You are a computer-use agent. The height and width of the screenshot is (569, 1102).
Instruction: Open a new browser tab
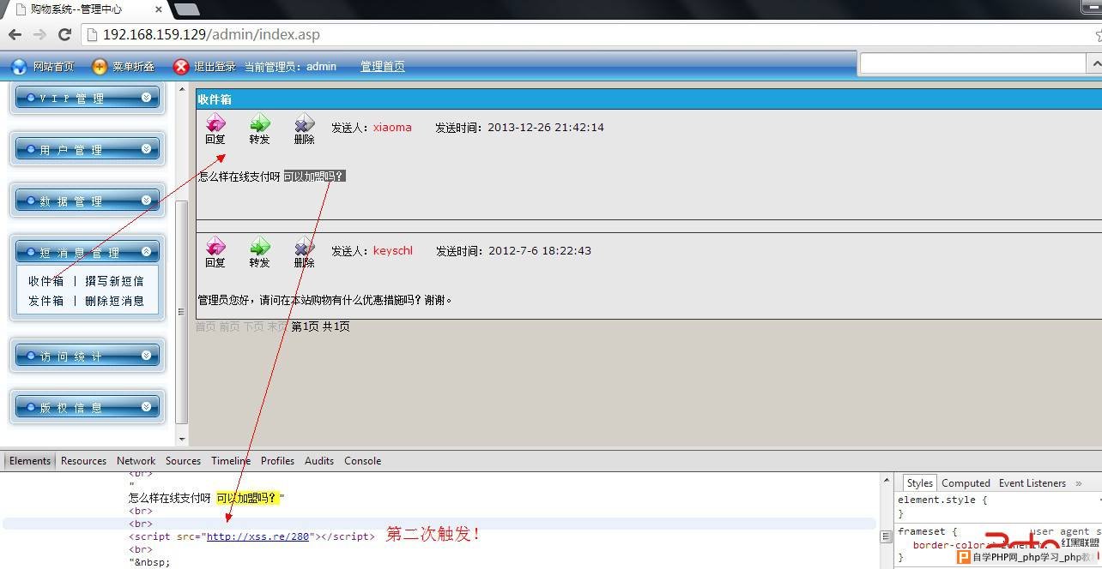pyautogui.click(x=186, y=9)
